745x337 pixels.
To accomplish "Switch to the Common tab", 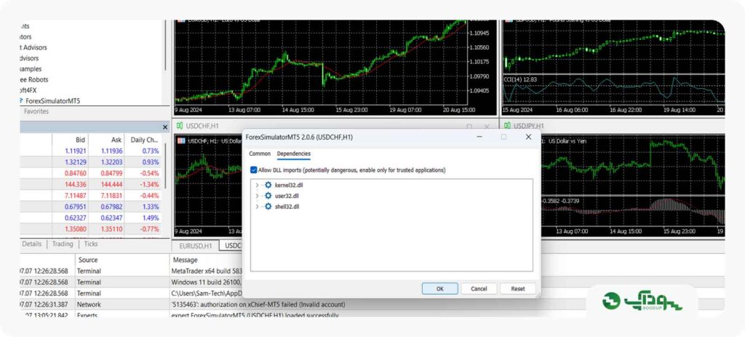I will pos(260,154).
